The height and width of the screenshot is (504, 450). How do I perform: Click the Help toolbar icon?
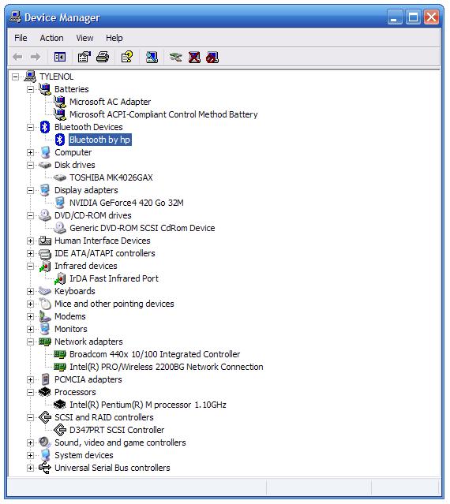tap(127, 58)
